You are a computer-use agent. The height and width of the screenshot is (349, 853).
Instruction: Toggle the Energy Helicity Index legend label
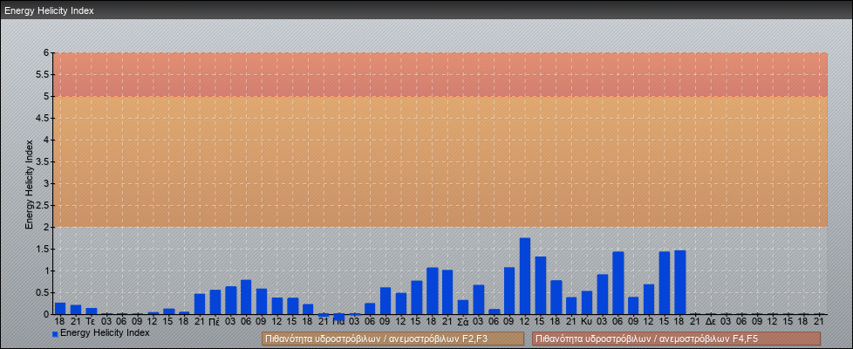tap(105, 332)
